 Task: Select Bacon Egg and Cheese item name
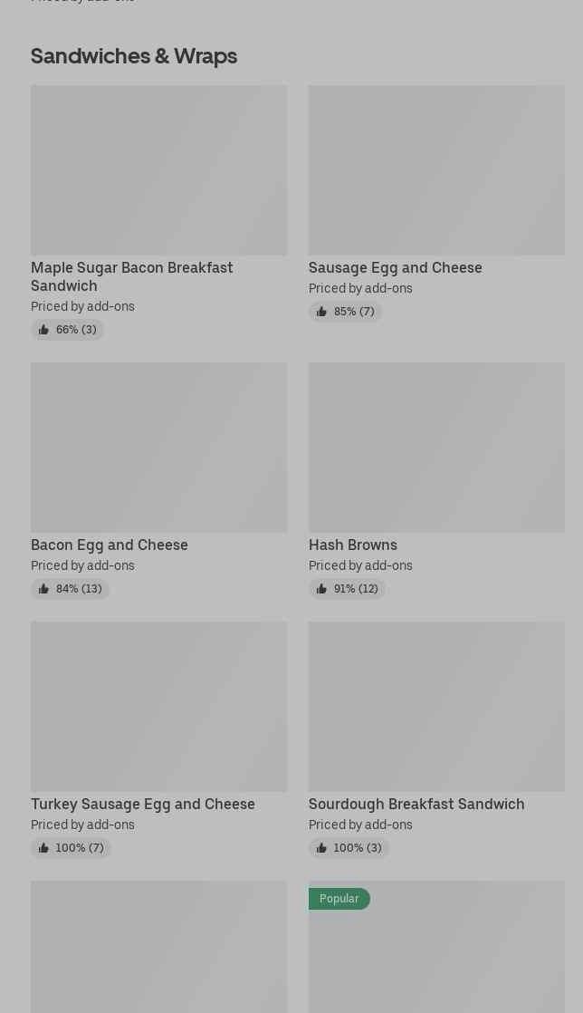tap(110, 545)
